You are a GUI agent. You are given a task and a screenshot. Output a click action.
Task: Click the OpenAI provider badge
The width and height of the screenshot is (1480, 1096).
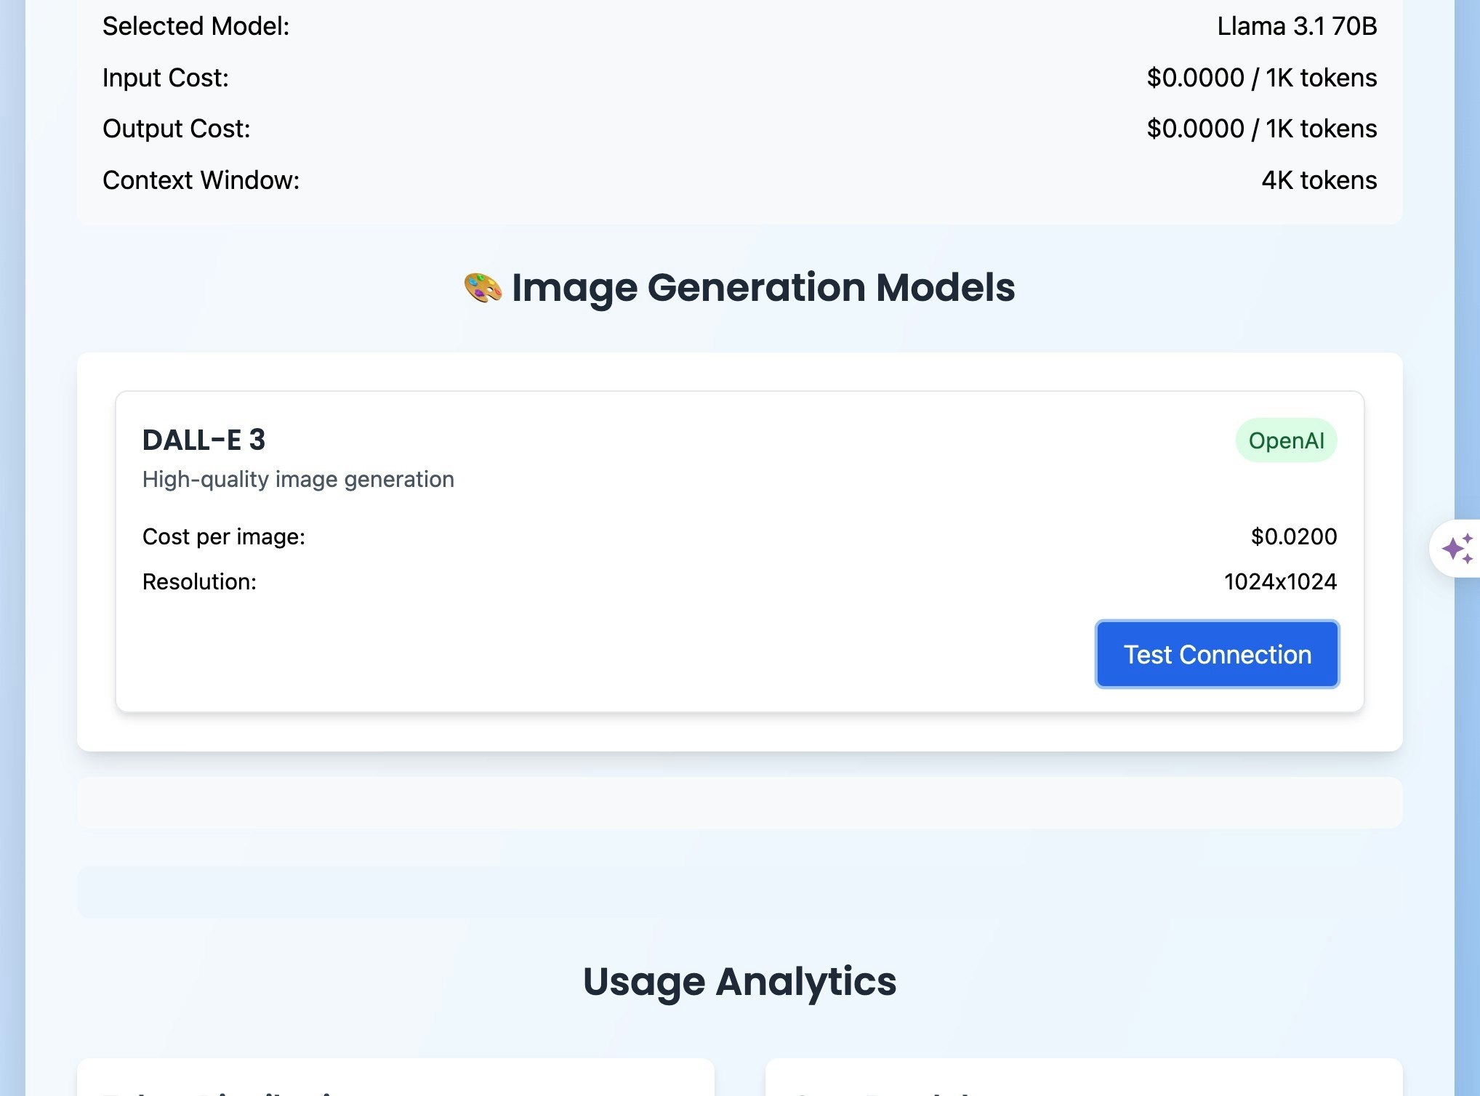(1285, 440)
